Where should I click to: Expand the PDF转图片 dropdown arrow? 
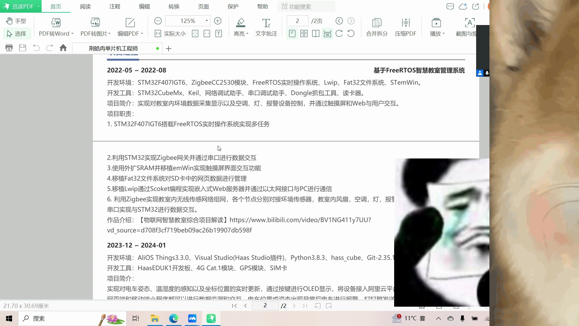click(109, 34)
